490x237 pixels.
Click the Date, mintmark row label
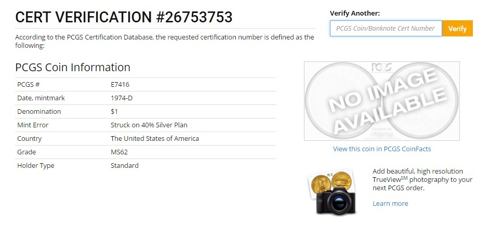[41, 98]
